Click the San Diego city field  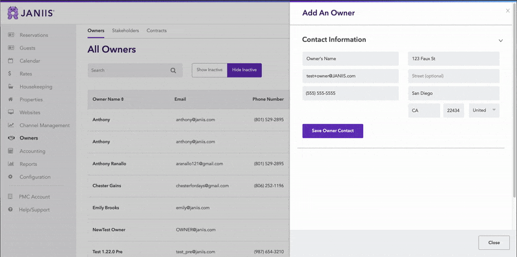tap(454, 93)
